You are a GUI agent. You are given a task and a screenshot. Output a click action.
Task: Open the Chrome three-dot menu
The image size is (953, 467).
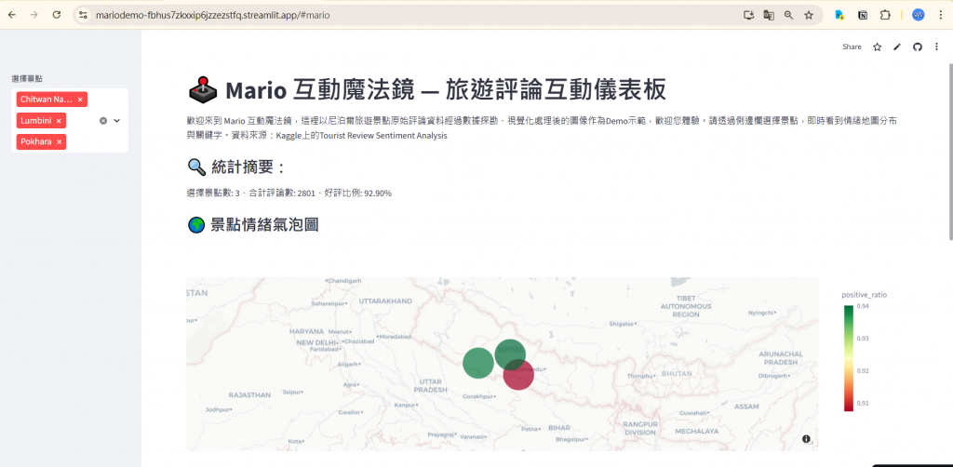(x=940, y=15)
